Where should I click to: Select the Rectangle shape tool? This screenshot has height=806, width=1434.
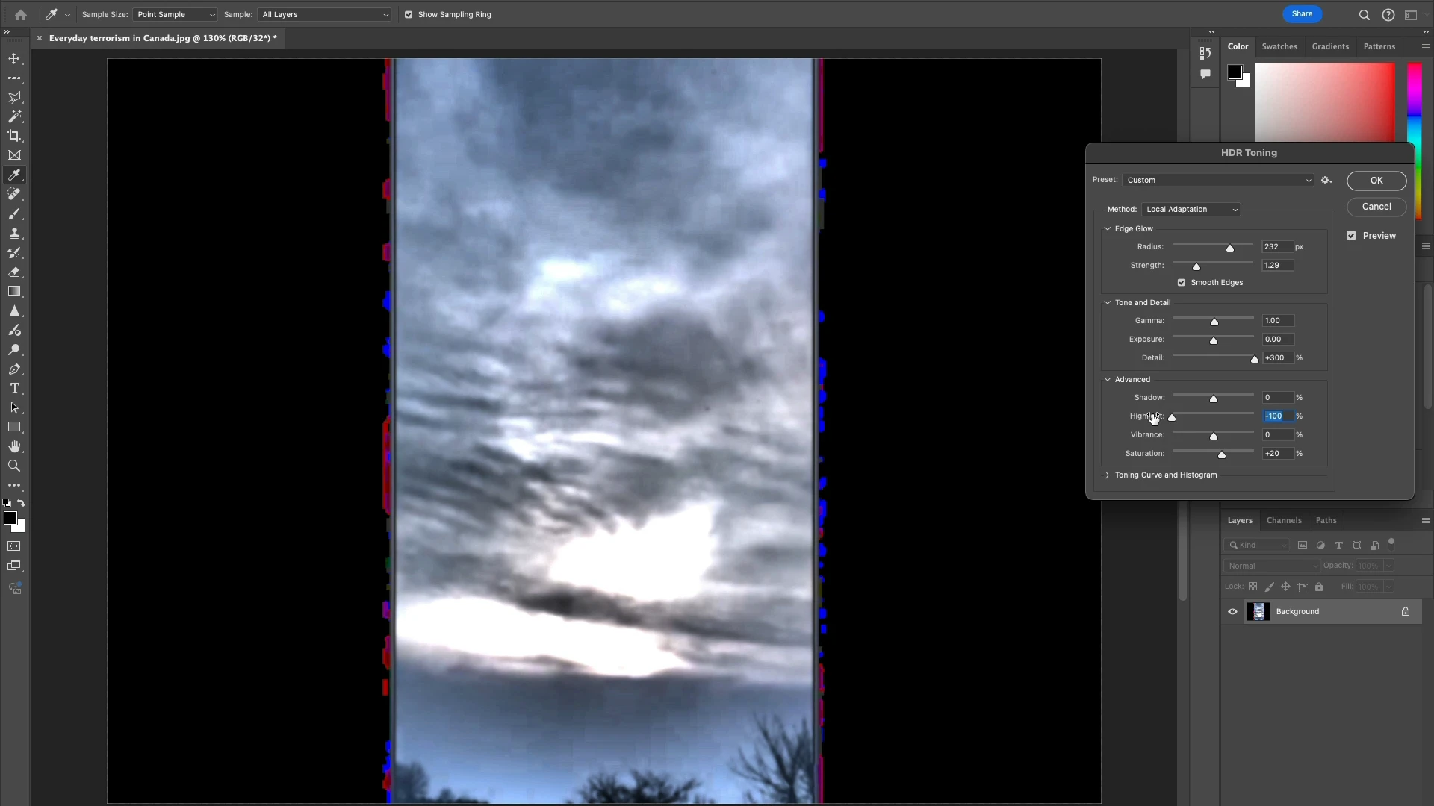click(14, 427)
